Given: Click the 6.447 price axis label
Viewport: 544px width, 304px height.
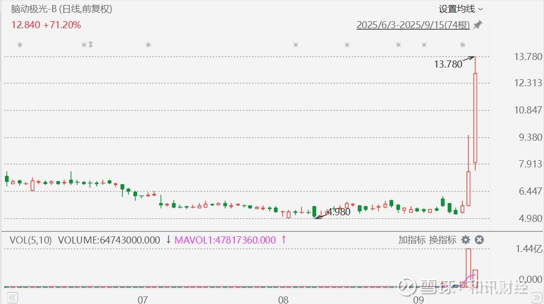Looking at the screenshot, I should click(x=530, y=191).
